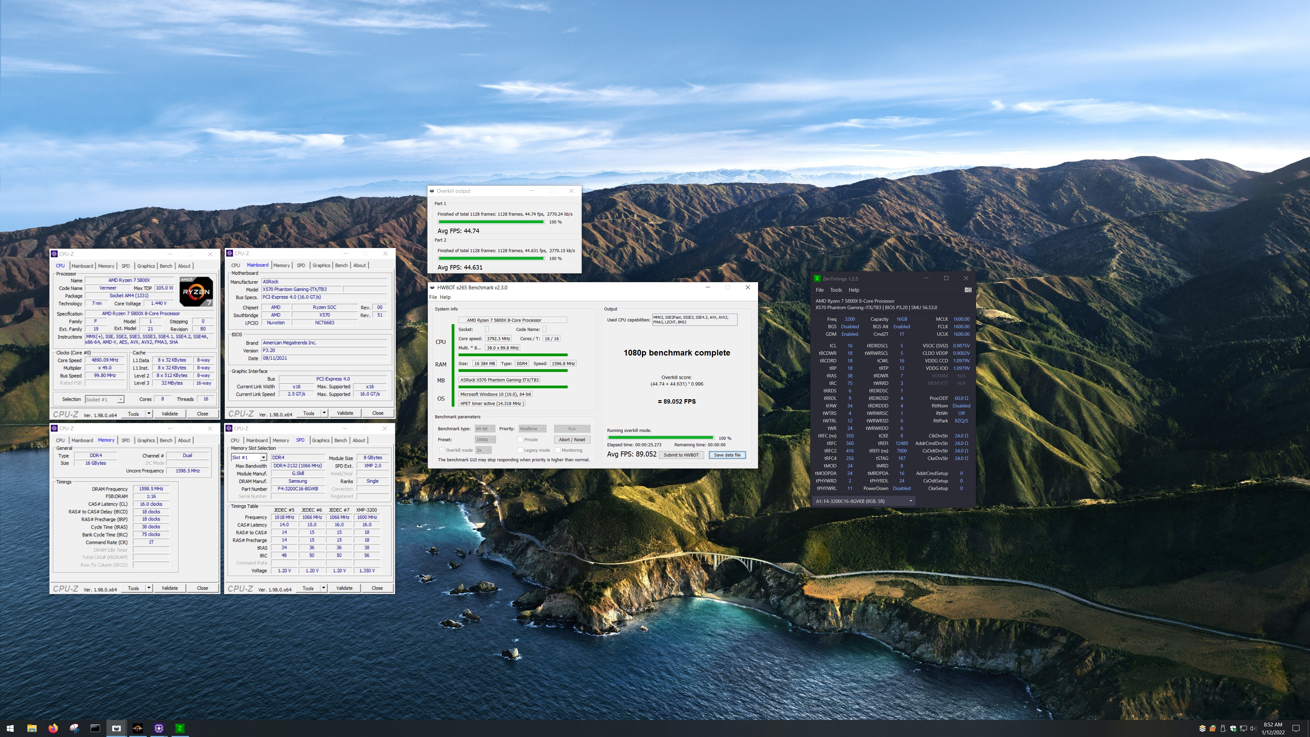Open the ZenTimings Help menu

tap(854, 290)
